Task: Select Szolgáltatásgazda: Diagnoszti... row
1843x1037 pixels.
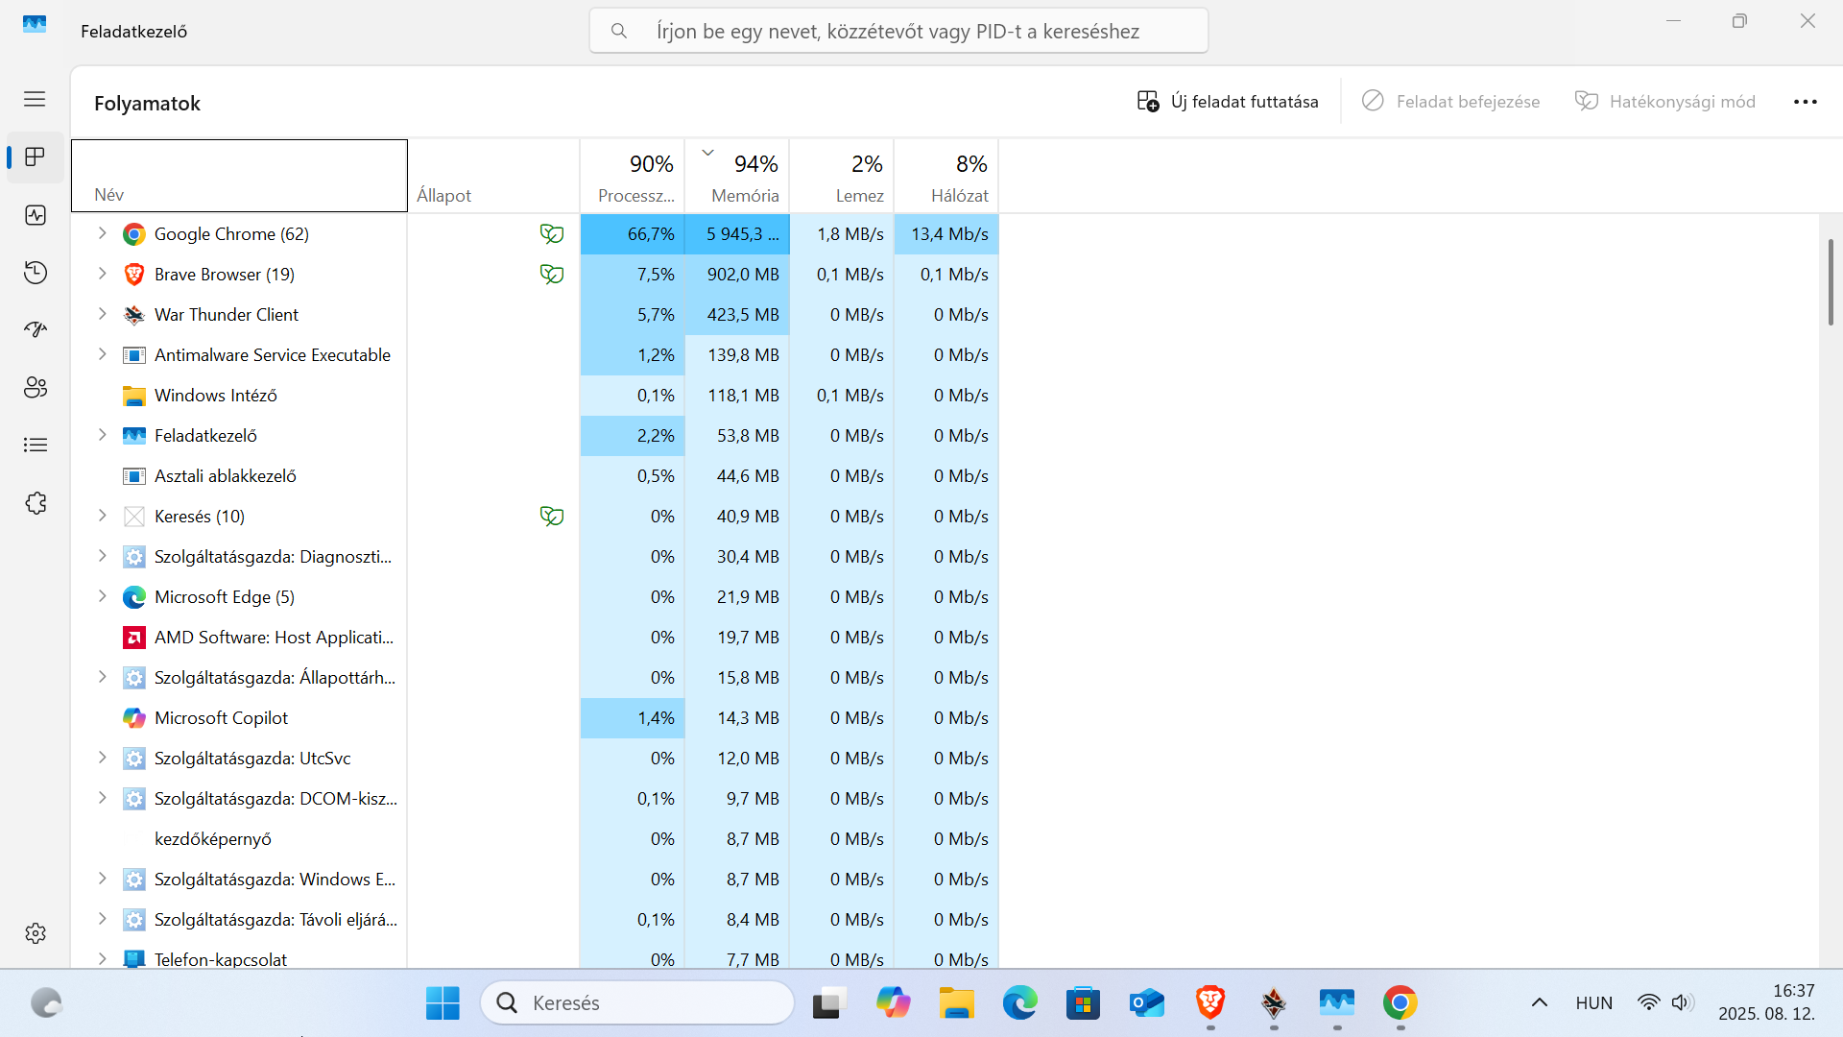Action: coord(535,557)
